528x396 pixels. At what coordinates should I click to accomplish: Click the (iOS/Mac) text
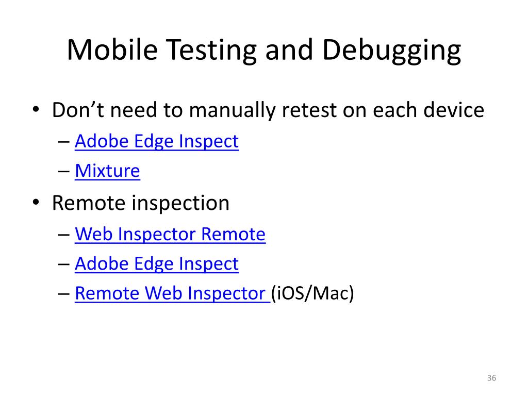[x=312, y=293]
